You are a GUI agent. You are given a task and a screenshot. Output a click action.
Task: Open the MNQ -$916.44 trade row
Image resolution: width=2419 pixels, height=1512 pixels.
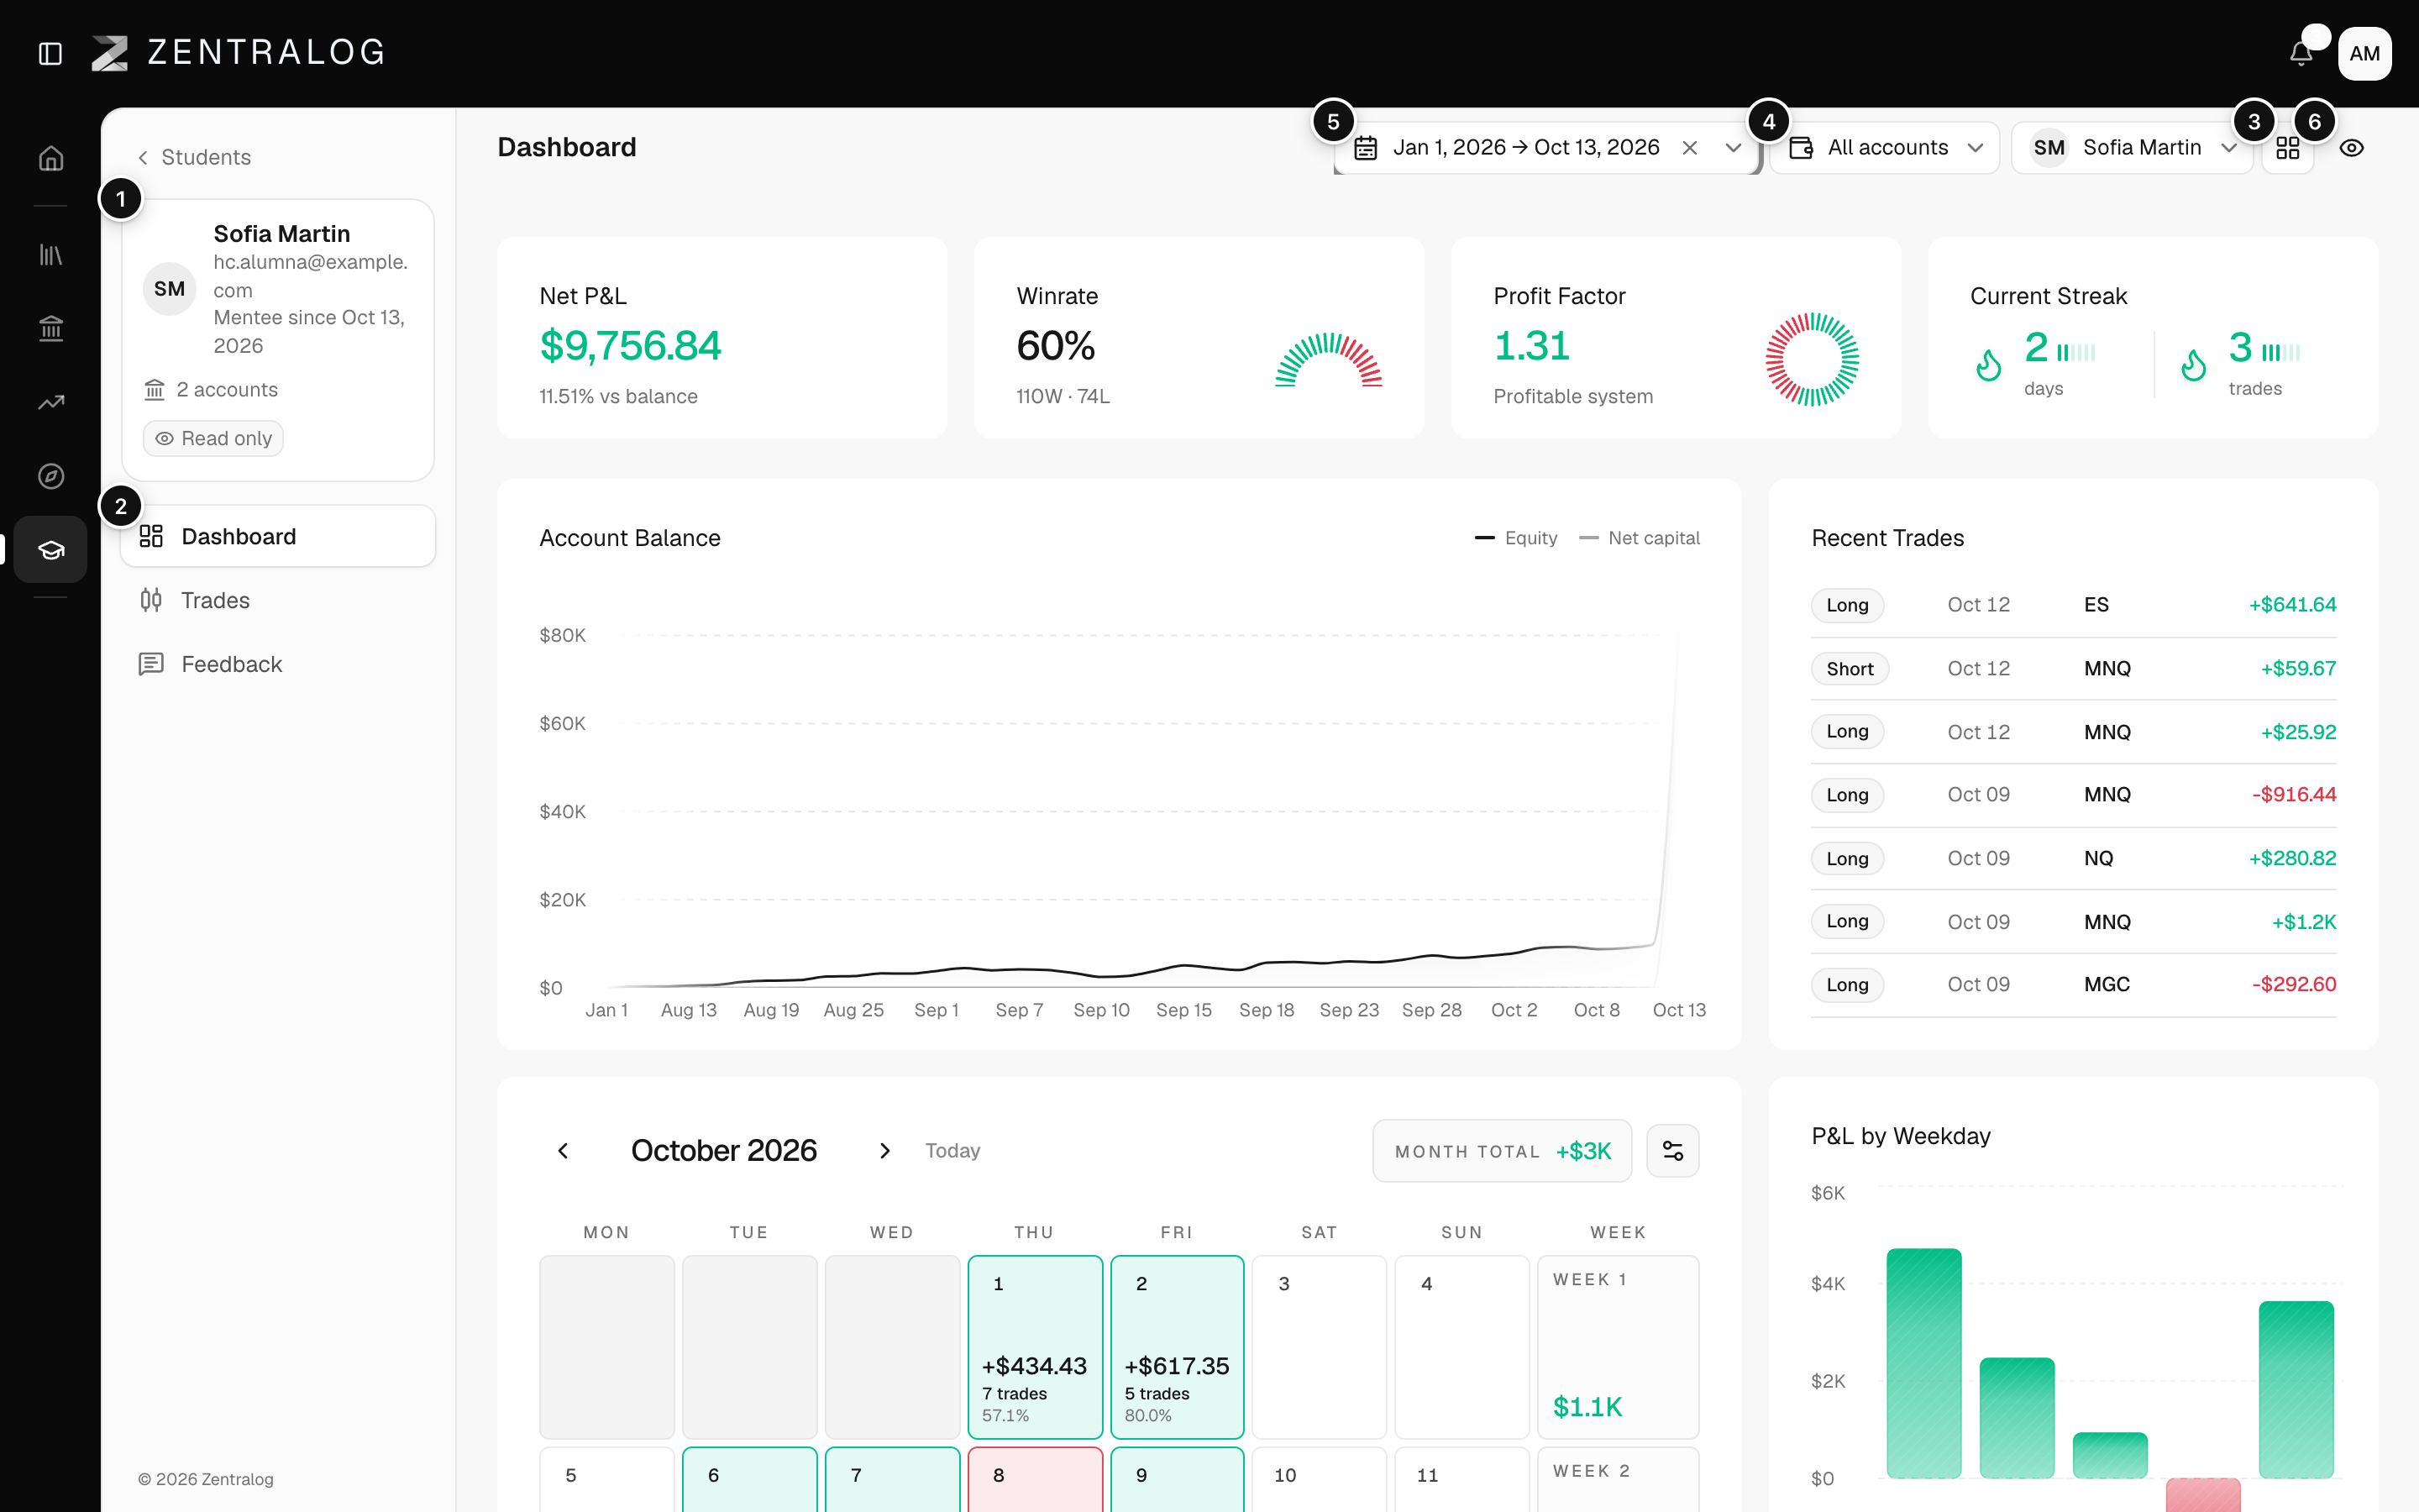point(2073,795)
